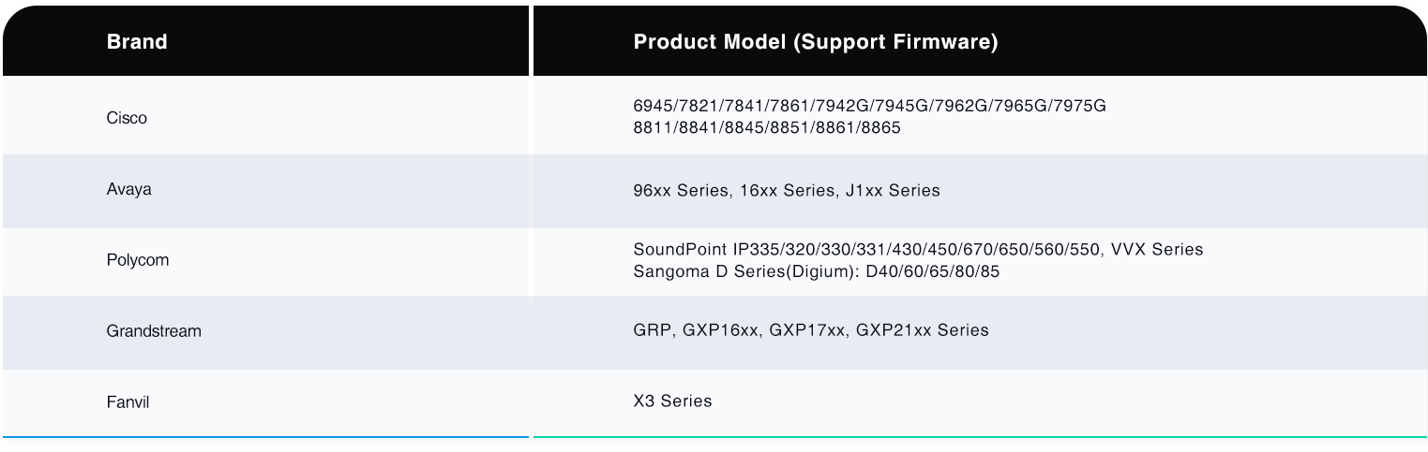Click the J1xx Series text
This screenshot has width=1428, height=452.
pos(891,191)
